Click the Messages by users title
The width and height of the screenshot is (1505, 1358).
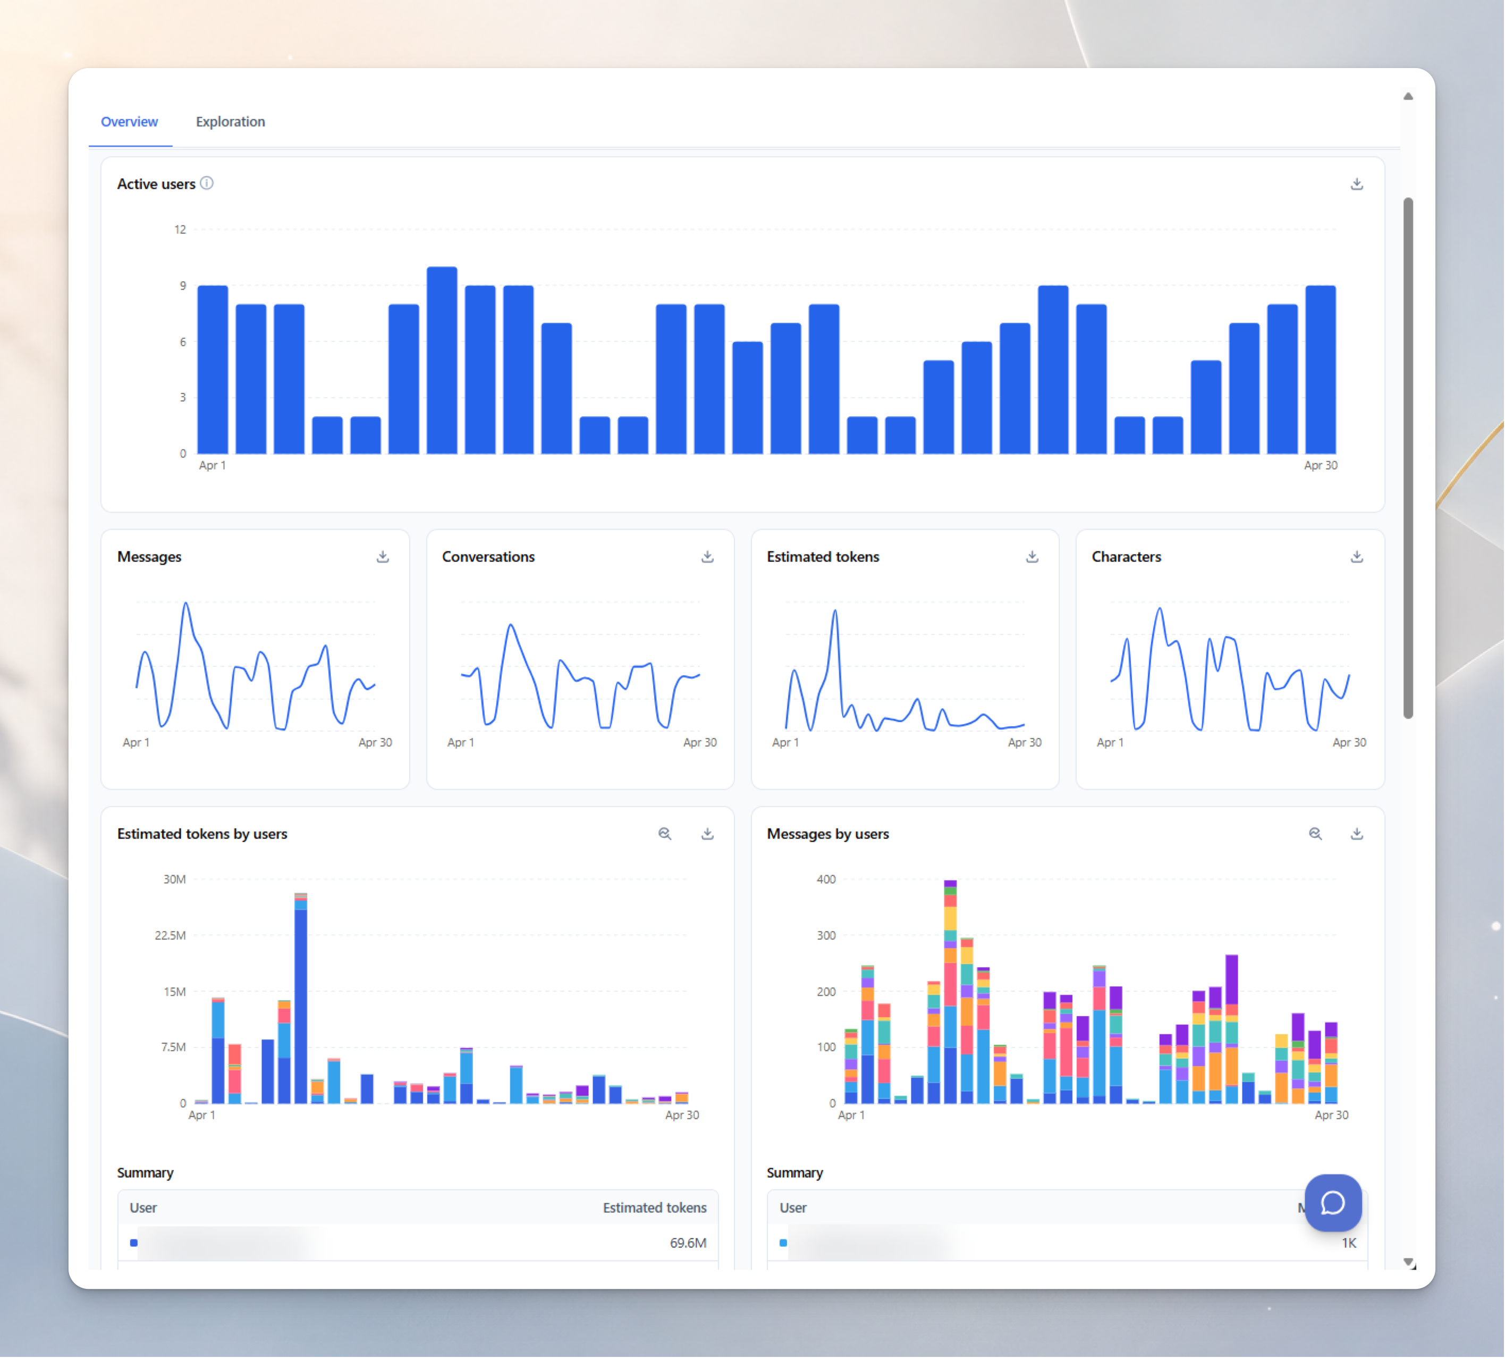(x=828, y=833)
